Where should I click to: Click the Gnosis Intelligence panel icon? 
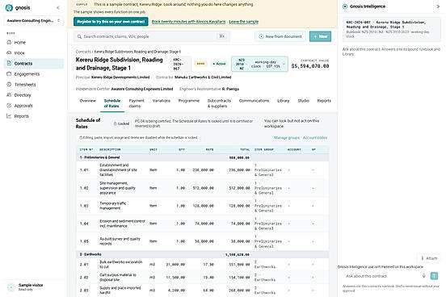coord(345,6)
